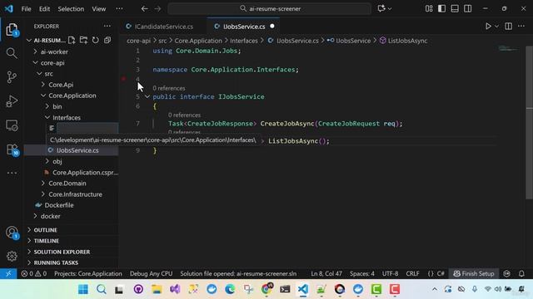The image size is (533, 299).
Task: Show additional activity bar views ellipsis
Action: 12,173
